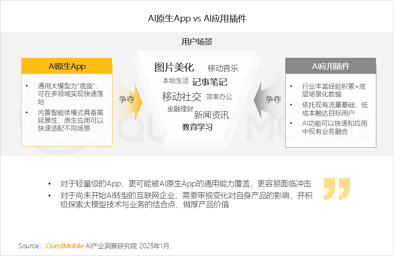Click the 用户场景 heading
This screenshot has width=394, height=256.
[197, 41]
